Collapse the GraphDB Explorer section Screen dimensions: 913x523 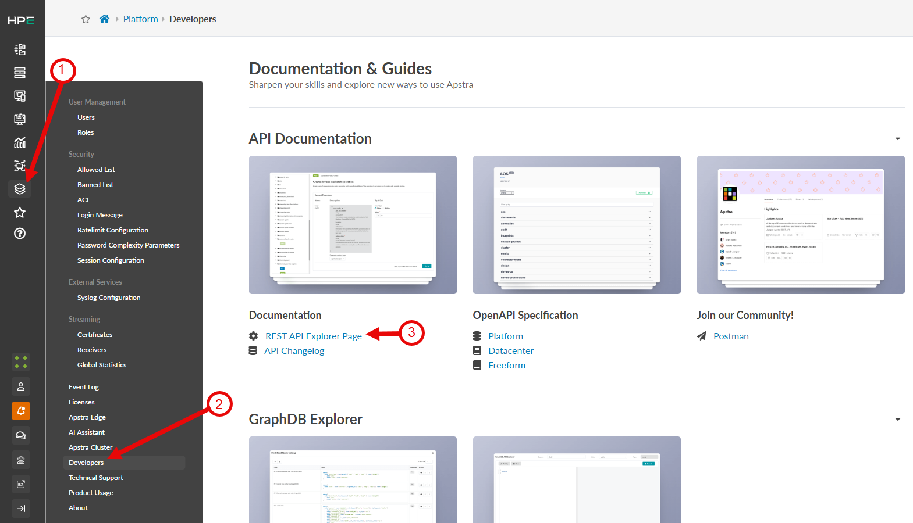898,420
